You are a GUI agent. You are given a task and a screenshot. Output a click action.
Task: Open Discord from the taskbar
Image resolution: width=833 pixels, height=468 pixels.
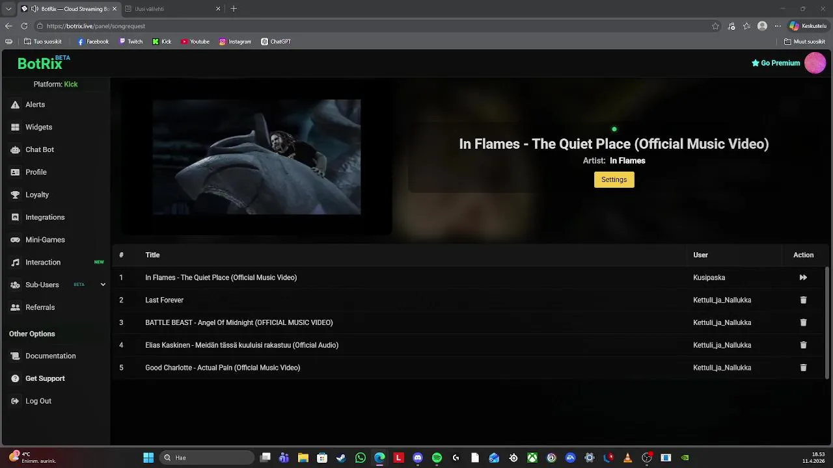pos(418,458)
